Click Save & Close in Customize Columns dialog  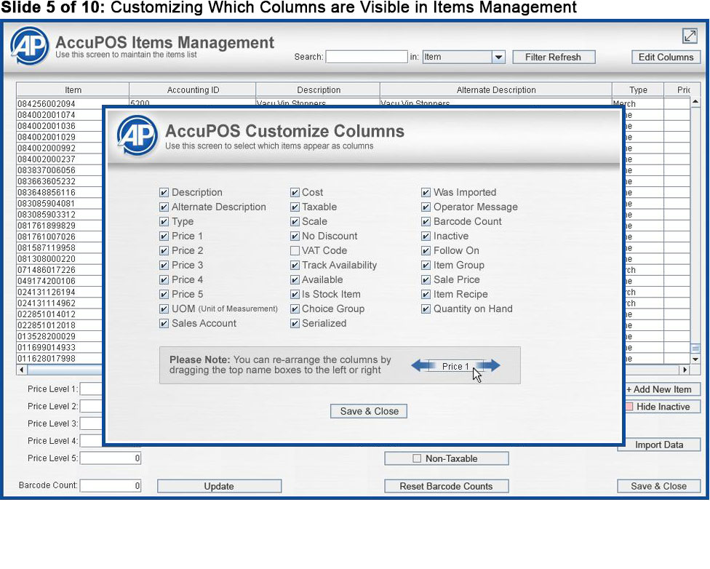[x=369, y=411]
